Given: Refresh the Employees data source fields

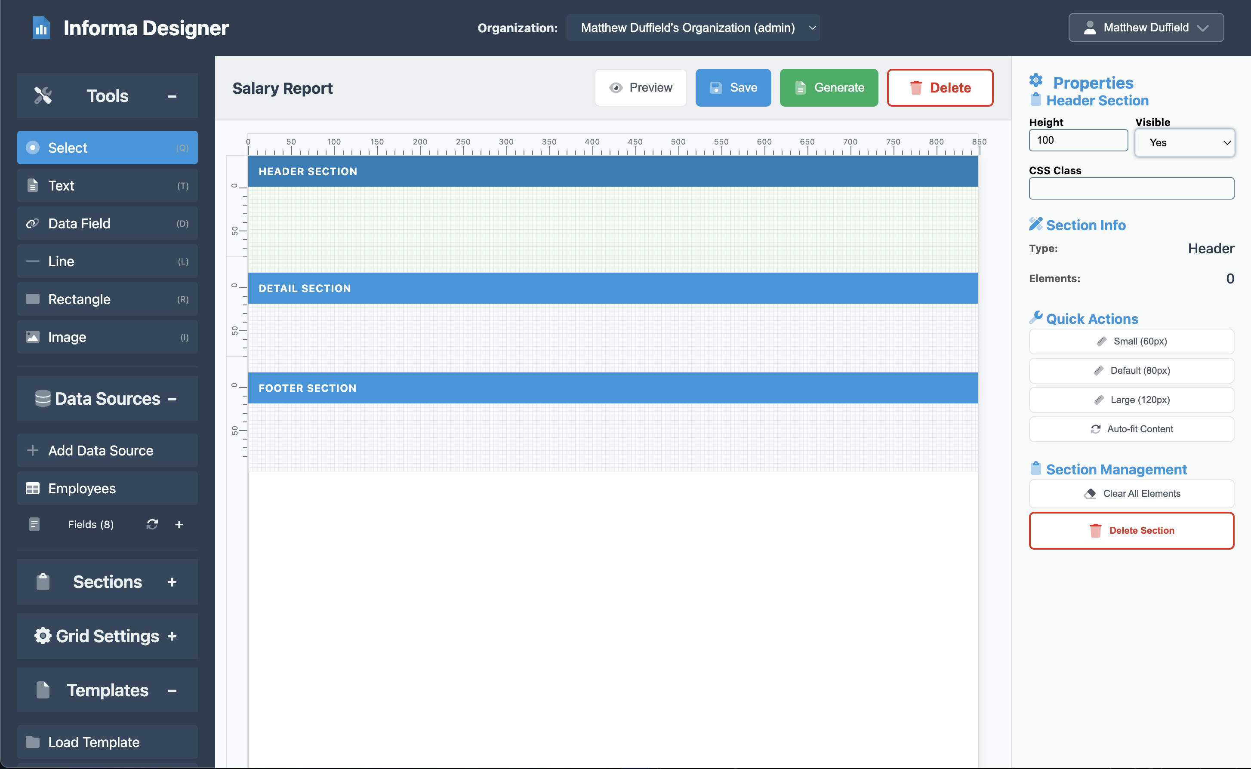Looking at the screenshot, I should 152,524.
